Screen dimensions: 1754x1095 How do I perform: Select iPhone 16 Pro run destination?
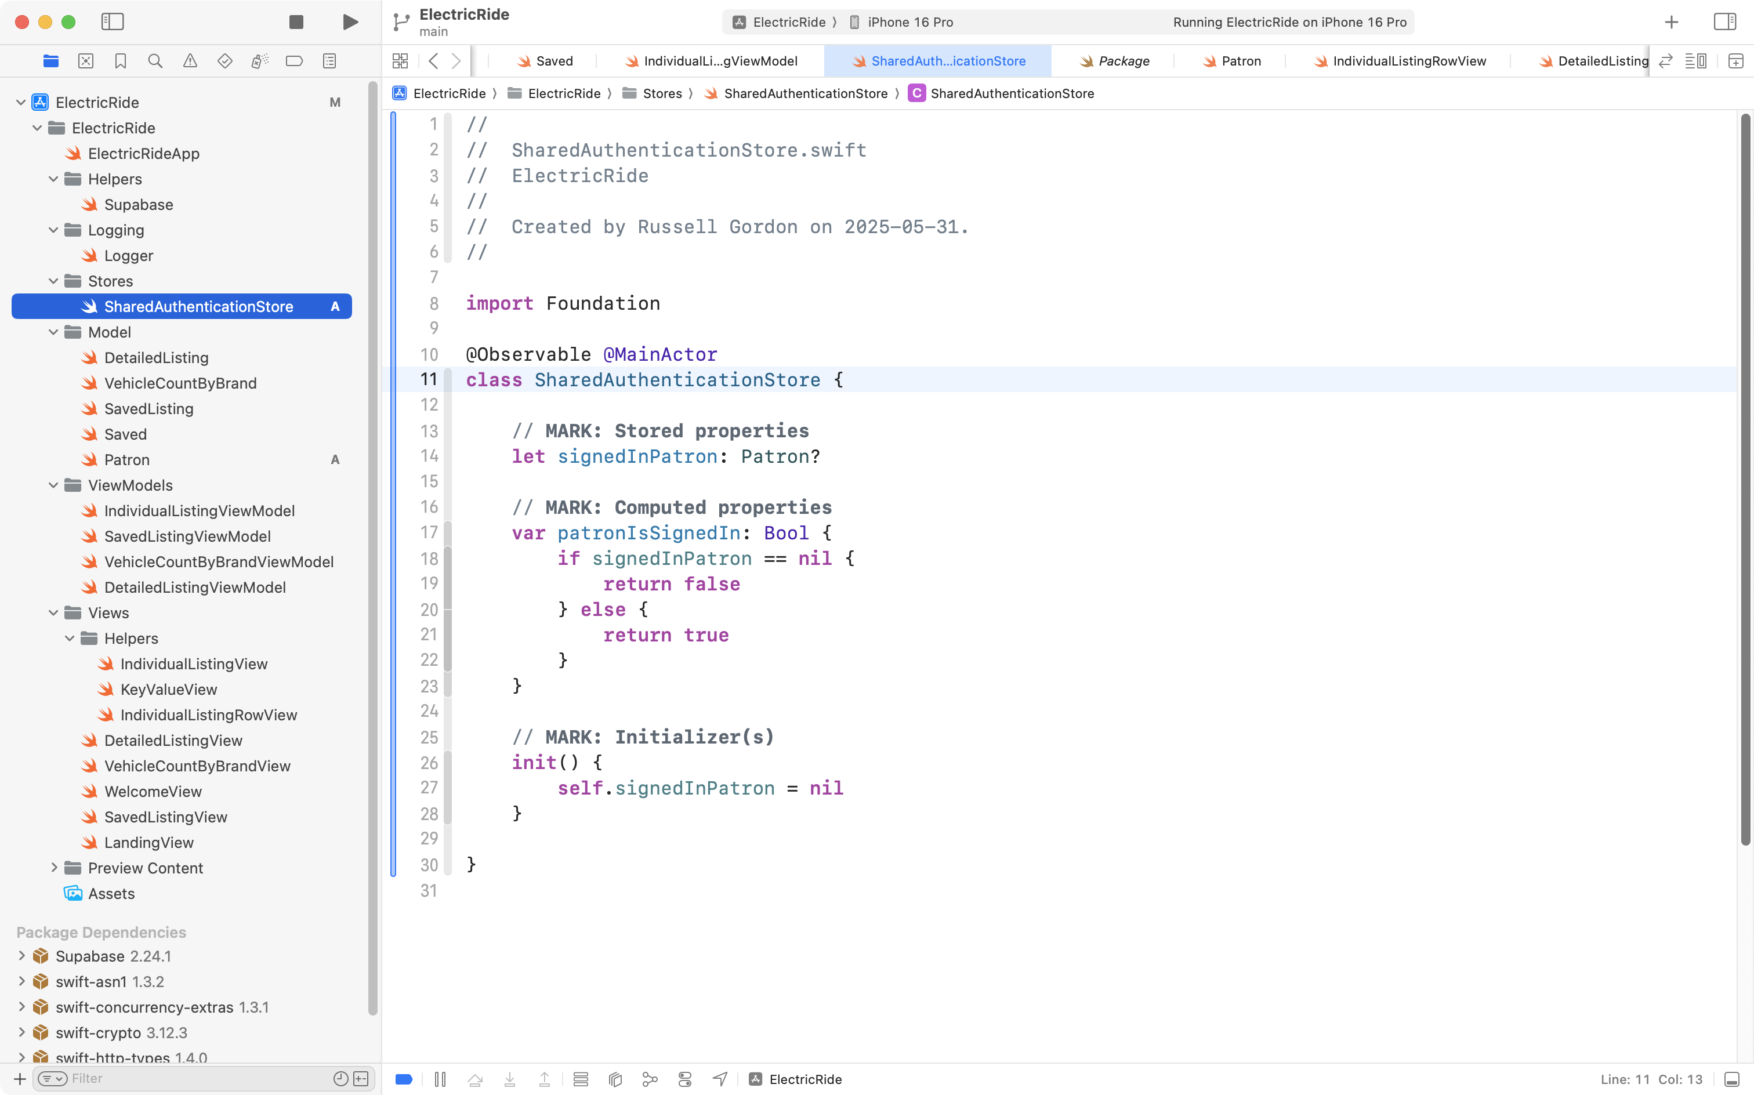click(x=909, y=21)
